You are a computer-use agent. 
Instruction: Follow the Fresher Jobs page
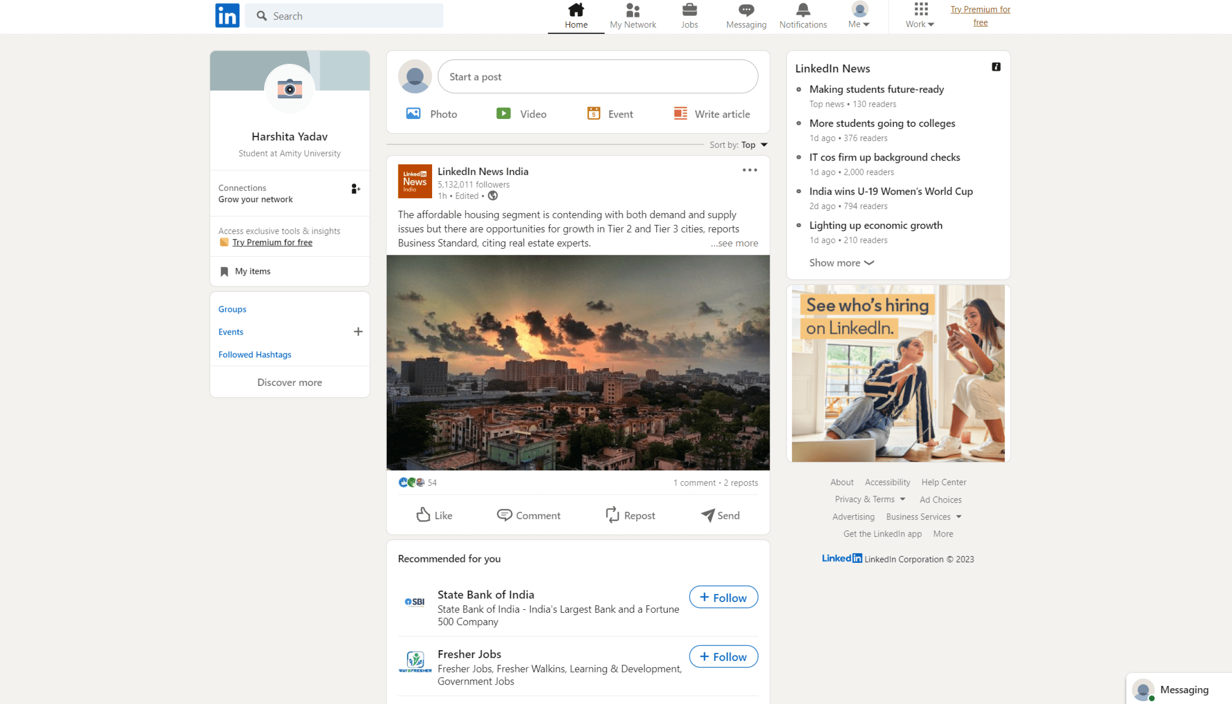(x=723, y=656)
